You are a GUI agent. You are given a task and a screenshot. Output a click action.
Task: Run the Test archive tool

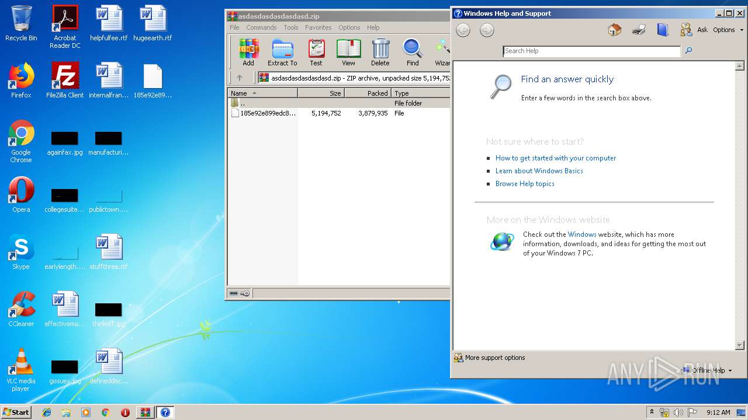tap(316, 52)
